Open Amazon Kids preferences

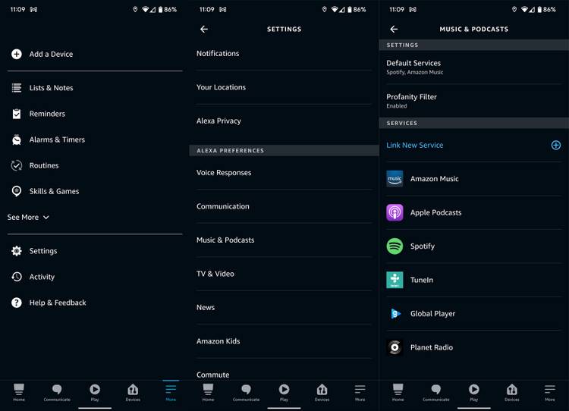click(x=284, y=341)
